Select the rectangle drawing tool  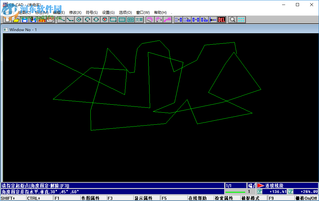[113, 19]
